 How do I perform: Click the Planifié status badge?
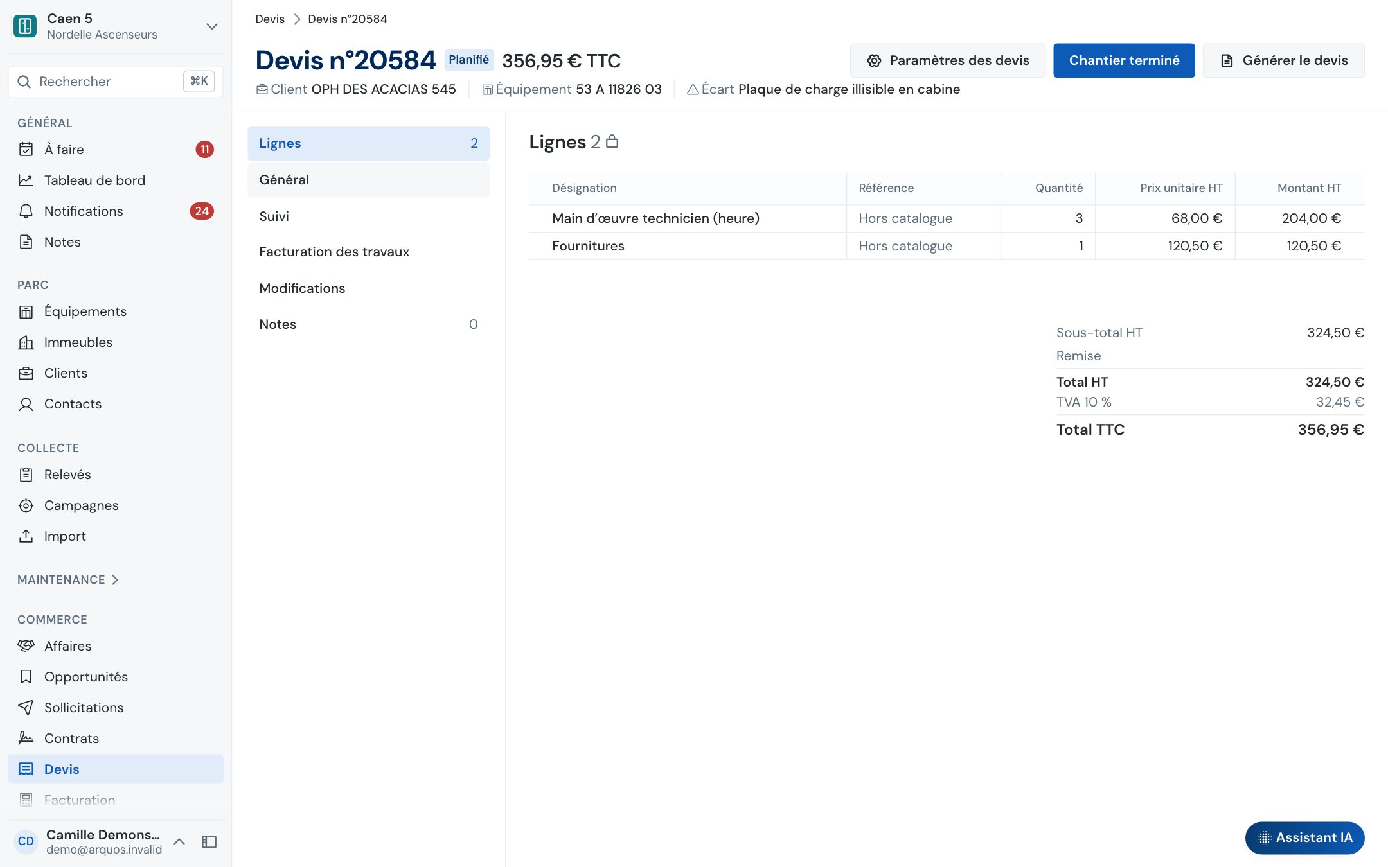point(468,60)
